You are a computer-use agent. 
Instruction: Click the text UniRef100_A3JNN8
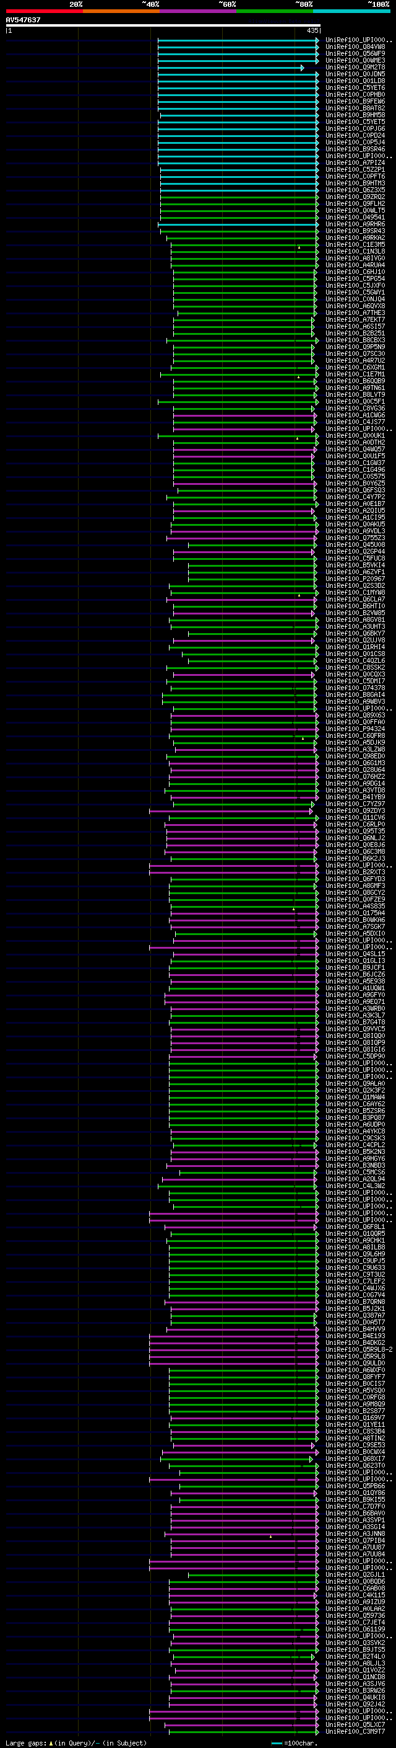point(355,1533)
